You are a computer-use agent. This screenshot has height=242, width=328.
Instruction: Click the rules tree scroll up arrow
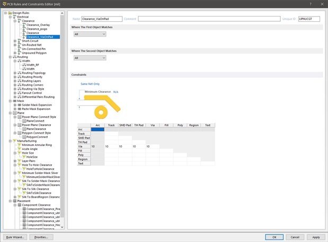tap(62, 13)
